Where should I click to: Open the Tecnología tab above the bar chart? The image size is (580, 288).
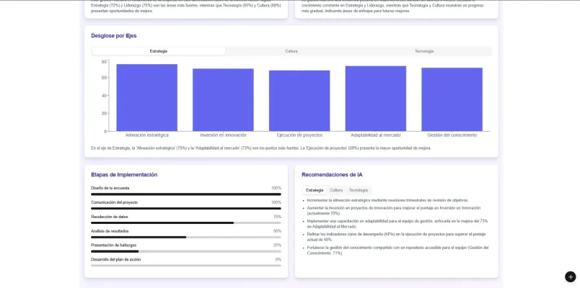tap(424, 51)
